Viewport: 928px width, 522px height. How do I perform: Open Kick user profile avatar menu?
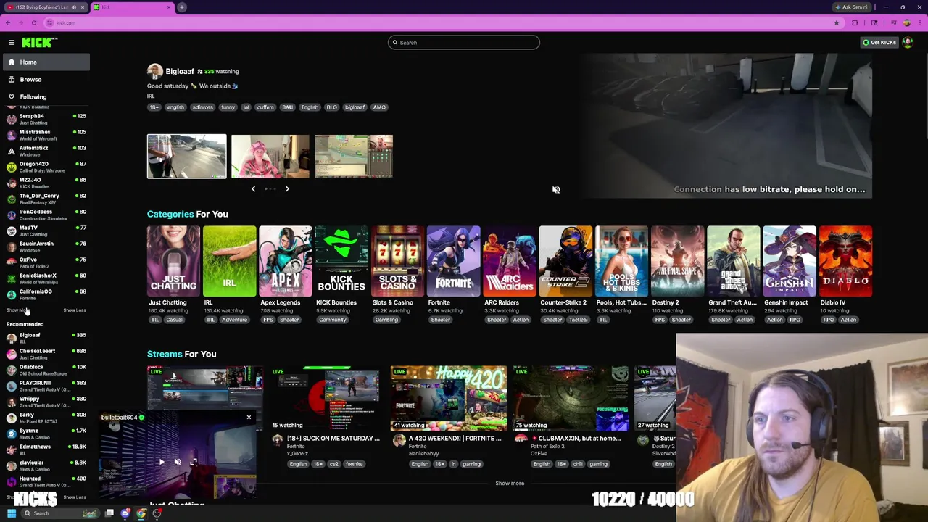pyautogui.click(x=908, y=43)
